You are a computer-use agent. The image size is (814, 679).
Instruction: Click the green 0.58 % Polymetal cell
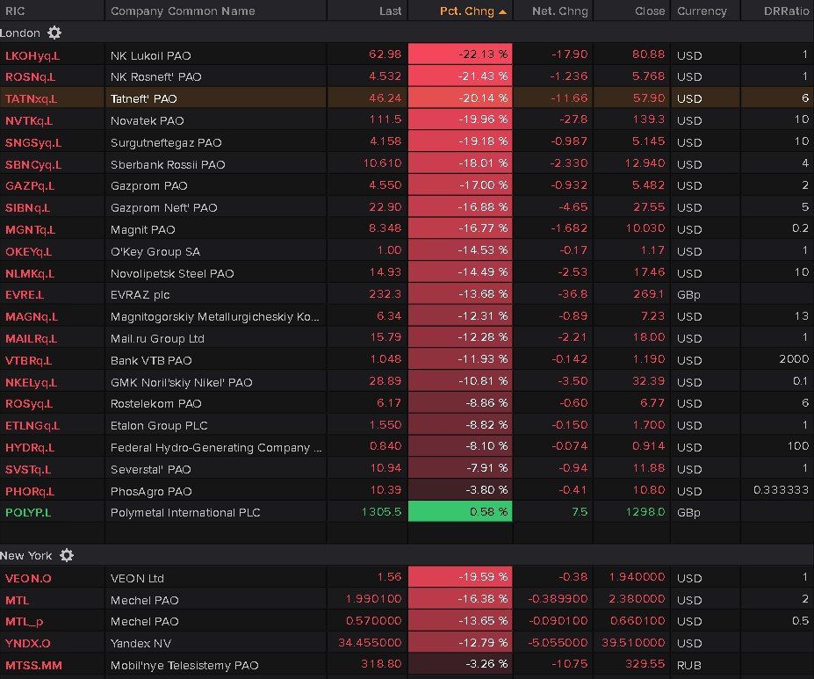460,512
